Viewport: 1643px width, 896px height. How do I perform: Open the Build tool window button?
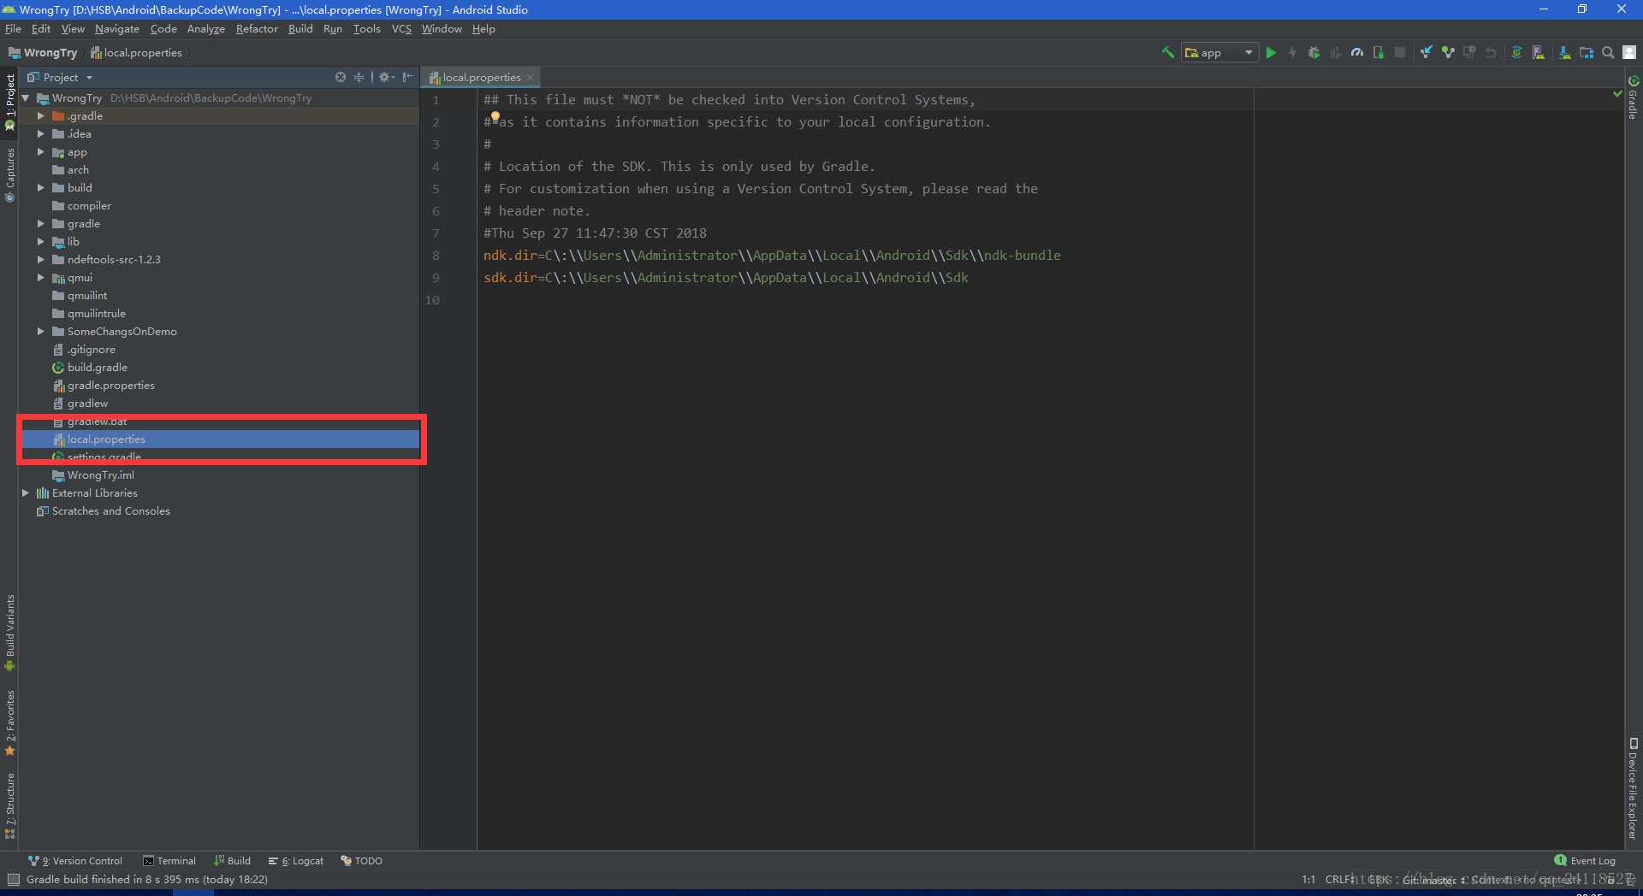tap(233, 861)
